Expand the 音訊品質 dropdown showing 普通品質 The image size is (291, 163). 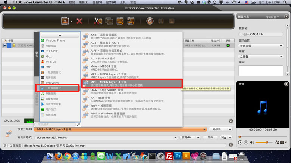click(261, 46)
